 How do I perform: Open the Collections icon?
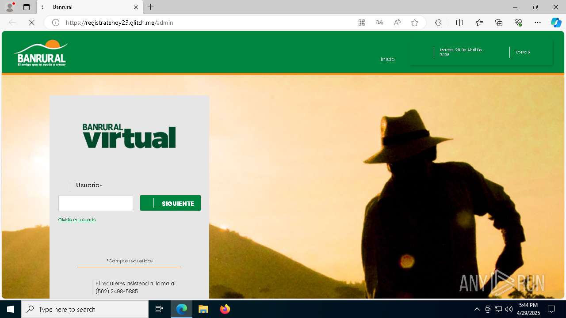(x=499, y=23)
